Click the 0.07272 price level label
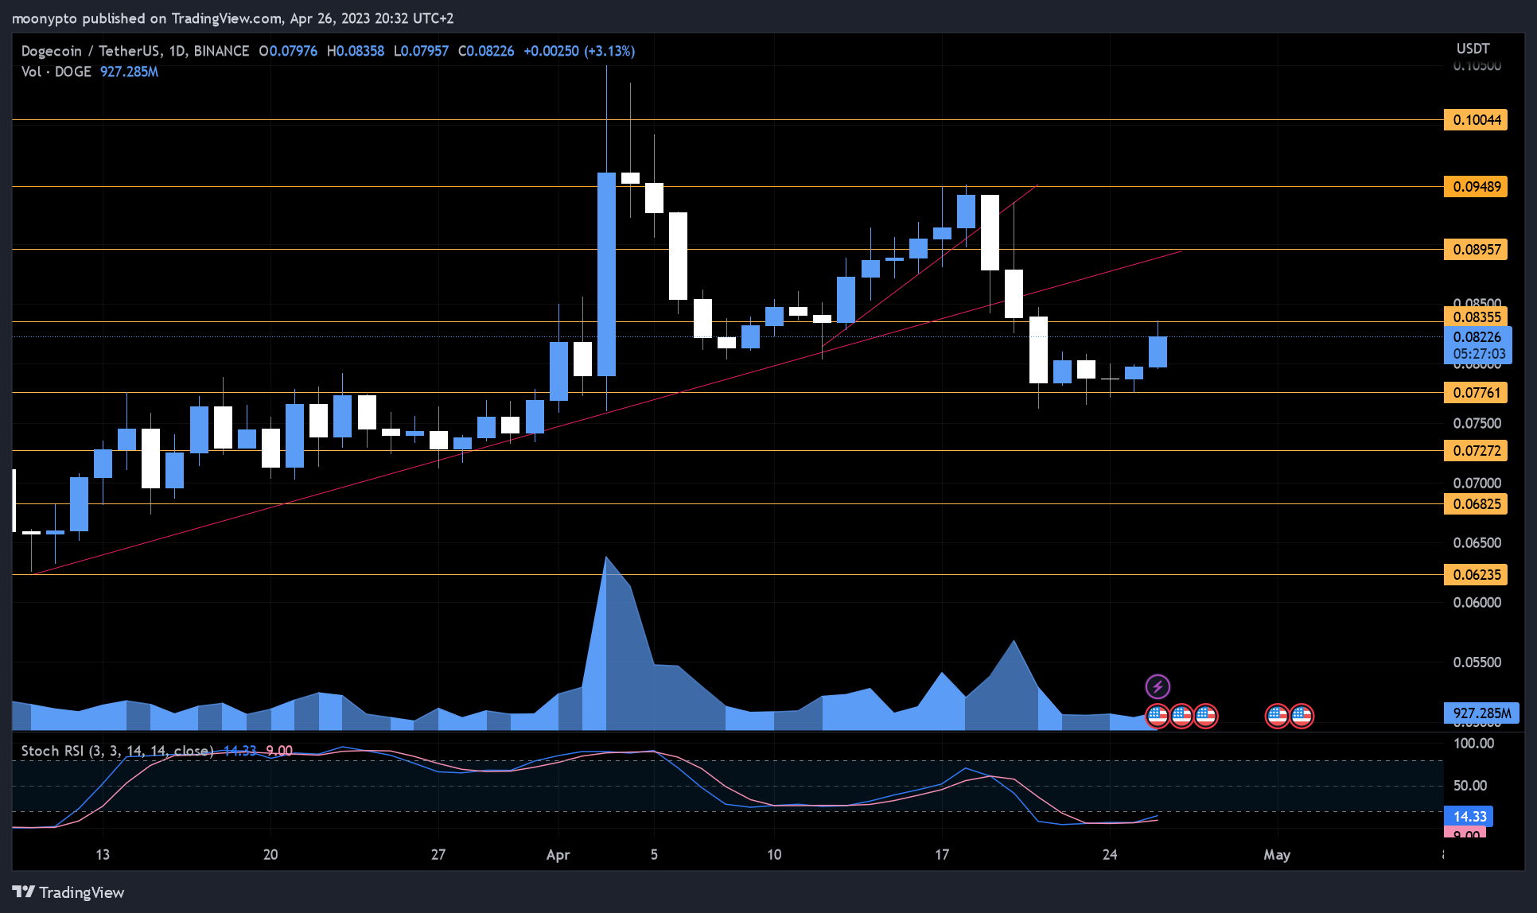Image resolution: width=1537 pixels, height=913 pixels. 1476,451
